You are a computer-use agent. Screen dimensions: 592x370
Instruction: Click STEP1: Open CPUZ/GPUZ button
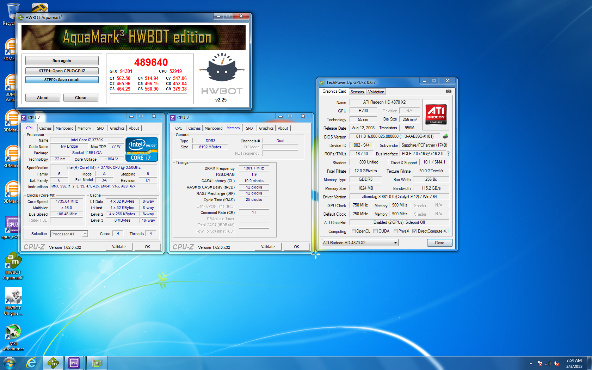click(x=62, y=71)
